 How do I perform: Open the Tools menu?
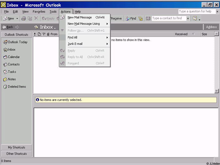click(53, 12)
